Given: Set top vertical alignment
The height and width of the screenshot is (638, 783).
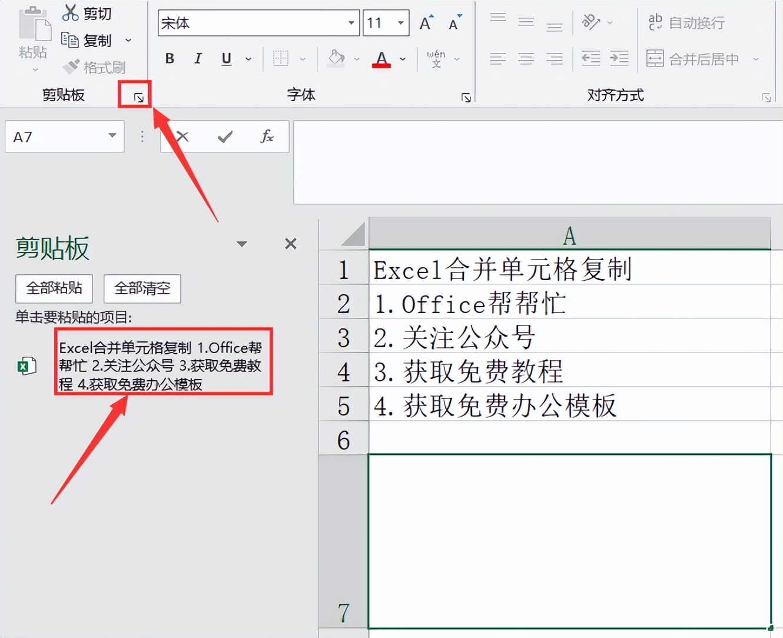Looking at the screenshot, I should [498, 19].
